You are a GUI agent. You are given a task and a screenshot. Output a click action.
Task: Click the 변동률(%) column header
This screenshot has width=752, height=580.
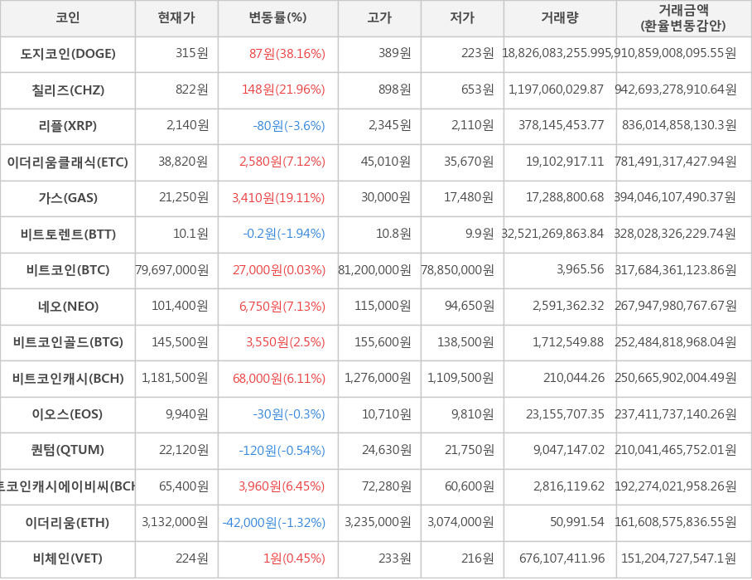pyautogui.click(x=277, y=17)
